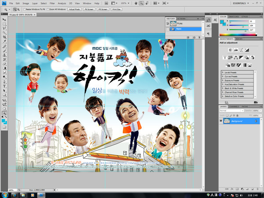The image size is (264, 198).
Task: Select the Move tool
Action: (x=4, y=20)
